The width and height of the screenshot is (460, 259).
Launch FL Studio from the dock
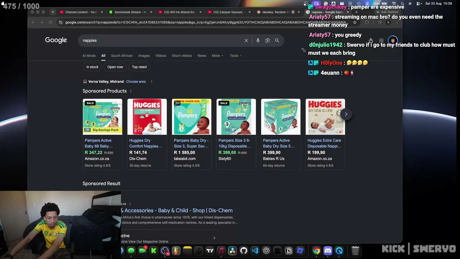click(176, 251)
